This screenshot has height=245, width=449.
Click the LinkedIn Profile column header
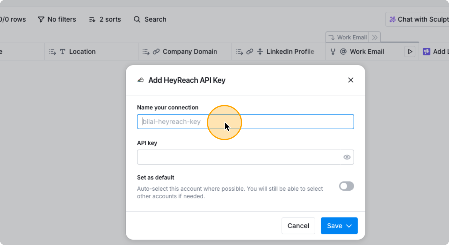290,52
